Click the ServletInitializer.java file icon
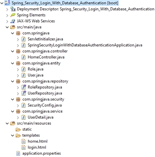Screen dimensions: 155x157 pyautogui.click(x=23, y=39)
